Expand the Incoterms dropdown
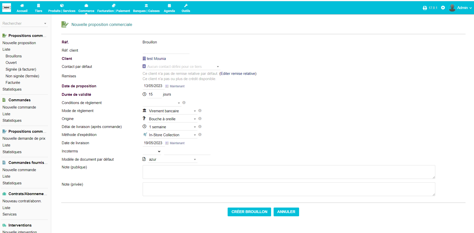This screenshot has width=474, height=233. click(152, 151)
